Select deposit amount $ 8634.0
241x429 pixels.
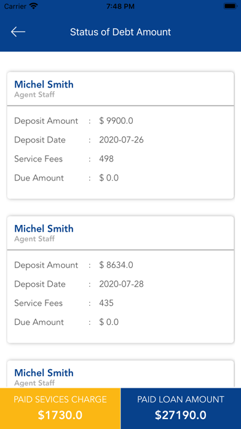[x=116, y=265]
